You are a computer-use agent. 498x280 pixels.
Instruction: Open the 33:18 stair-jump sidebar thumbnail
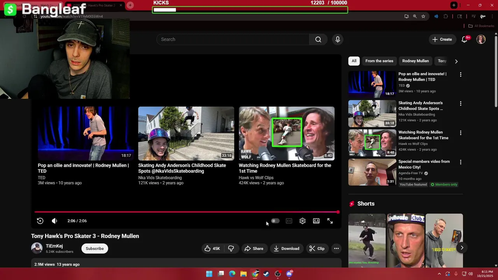[372, 113]
